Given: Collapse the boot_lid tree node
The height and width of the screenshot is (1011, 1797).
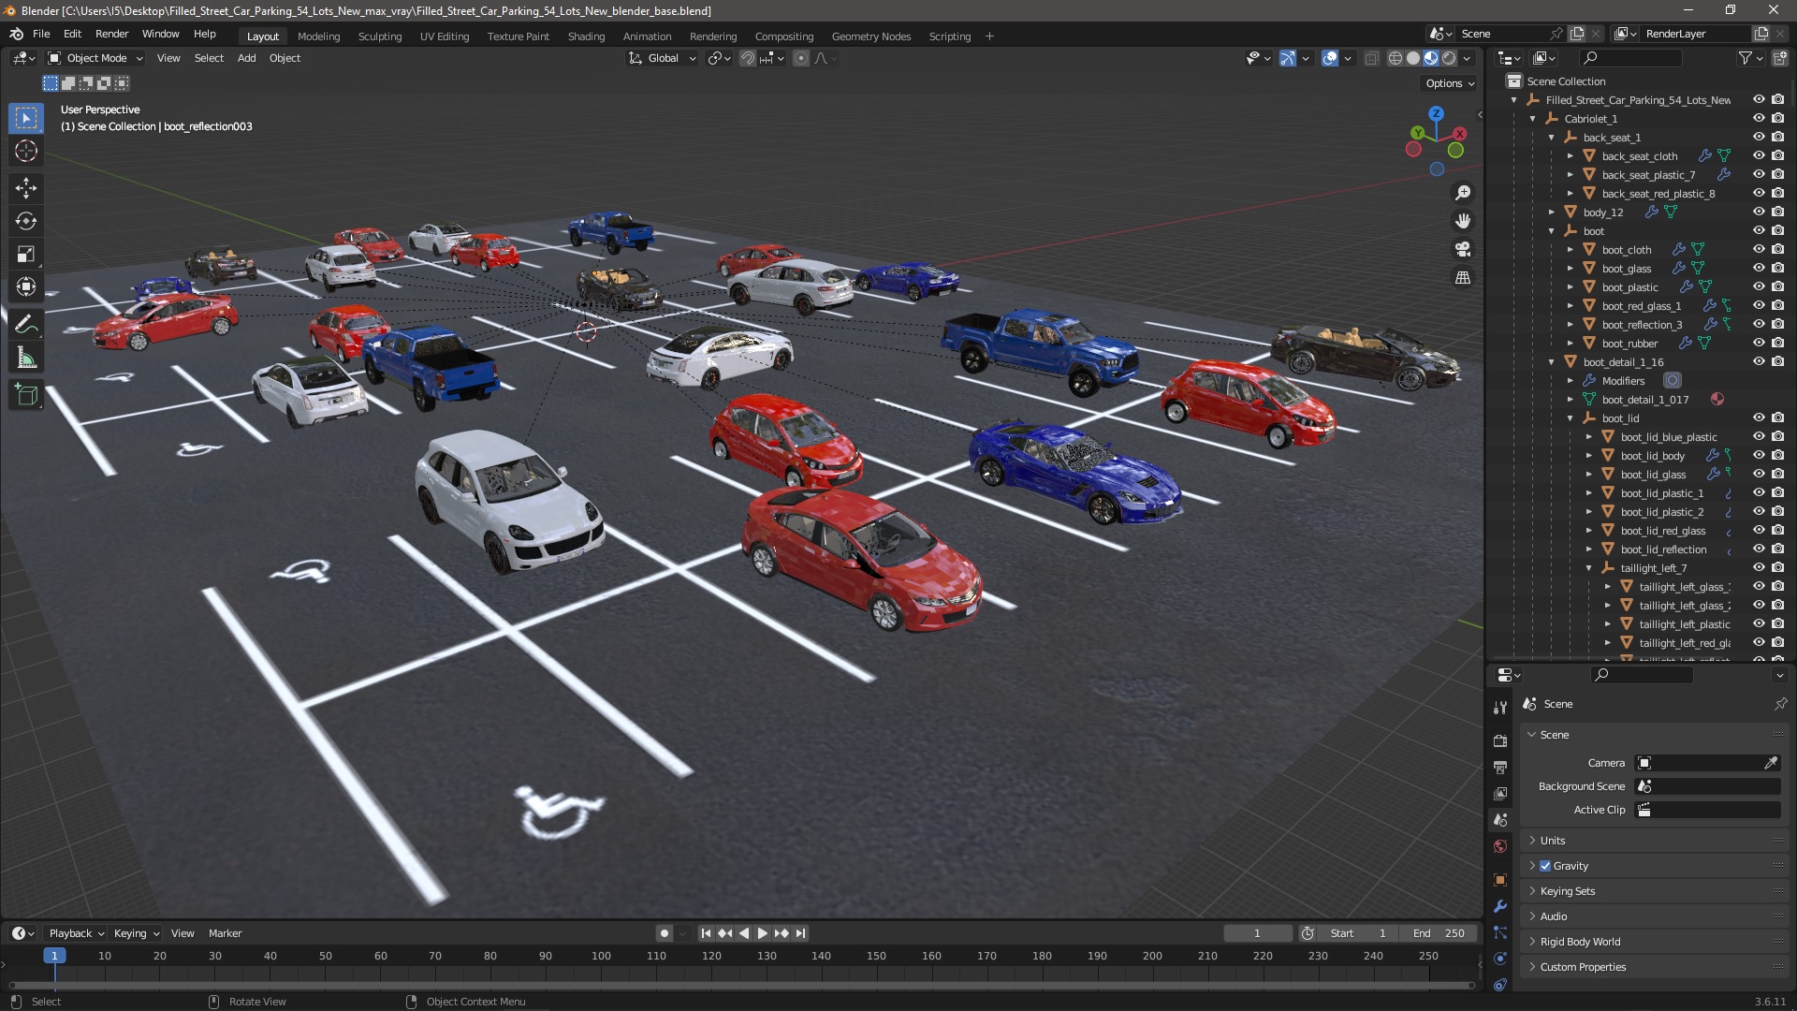Looking at the screenshot, I should [1570, 418].
